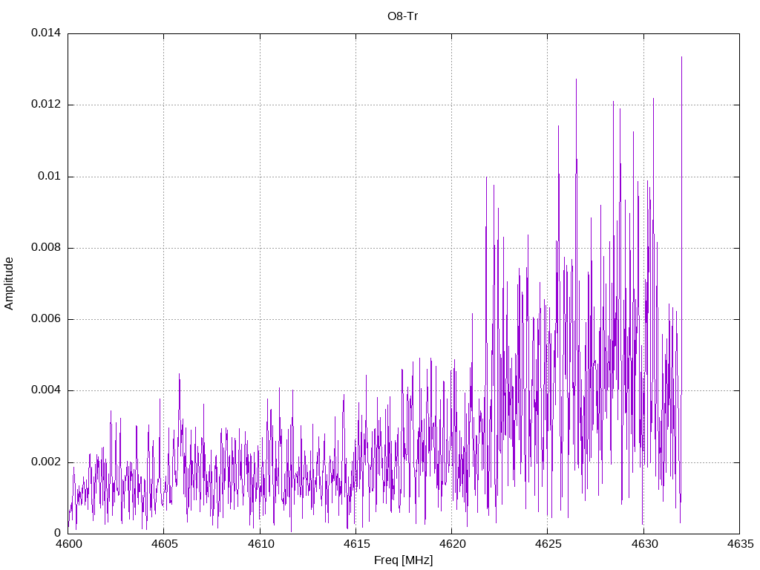The image size is (760, 570).
Task: Click the 0.014 y-axis tick label
Action: pos(46,33)
